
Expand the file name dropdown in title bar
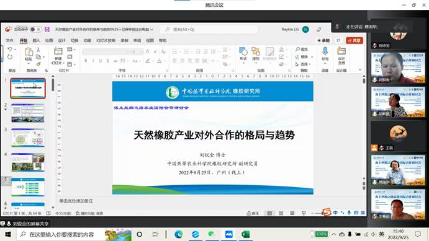pos(152,29)
